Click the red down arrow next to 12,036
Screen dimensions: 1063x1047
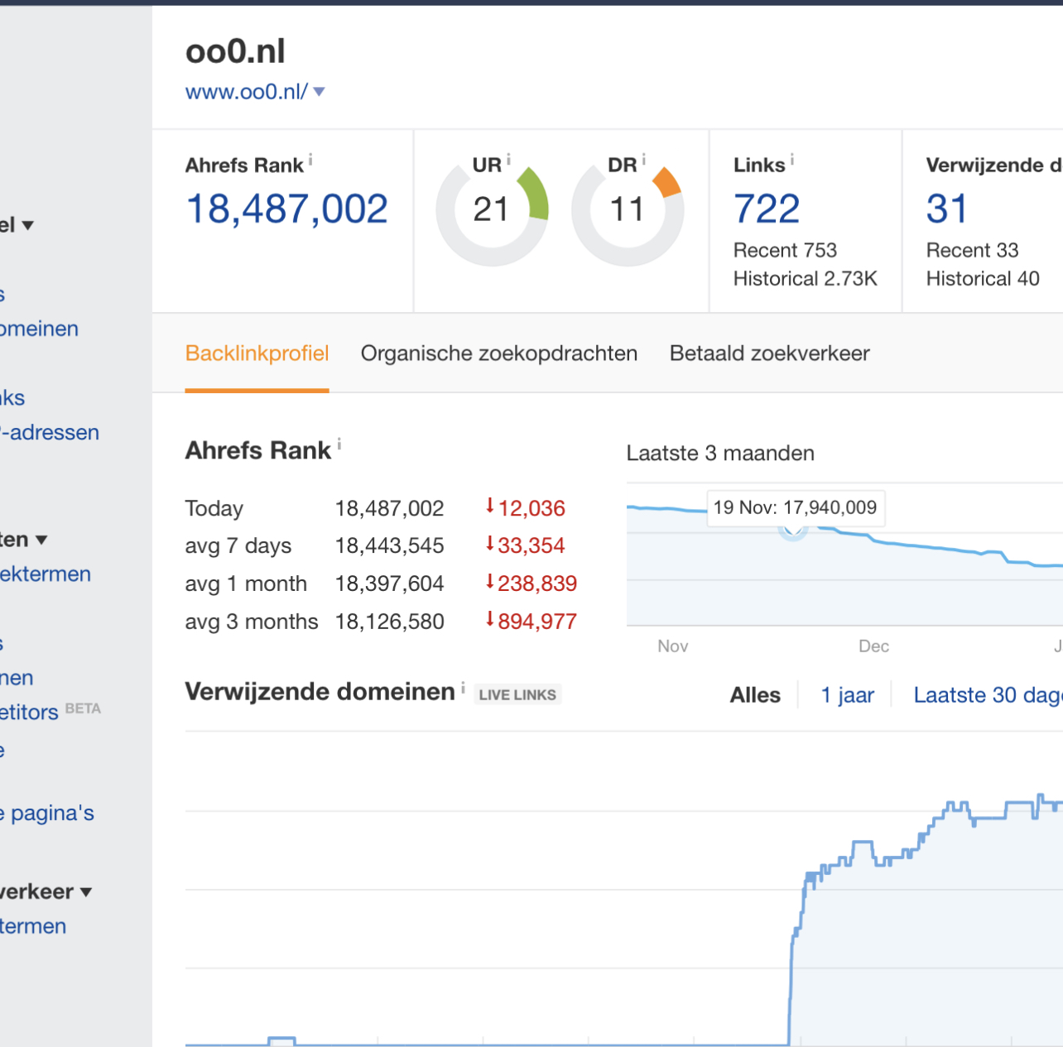pos(490,506)
